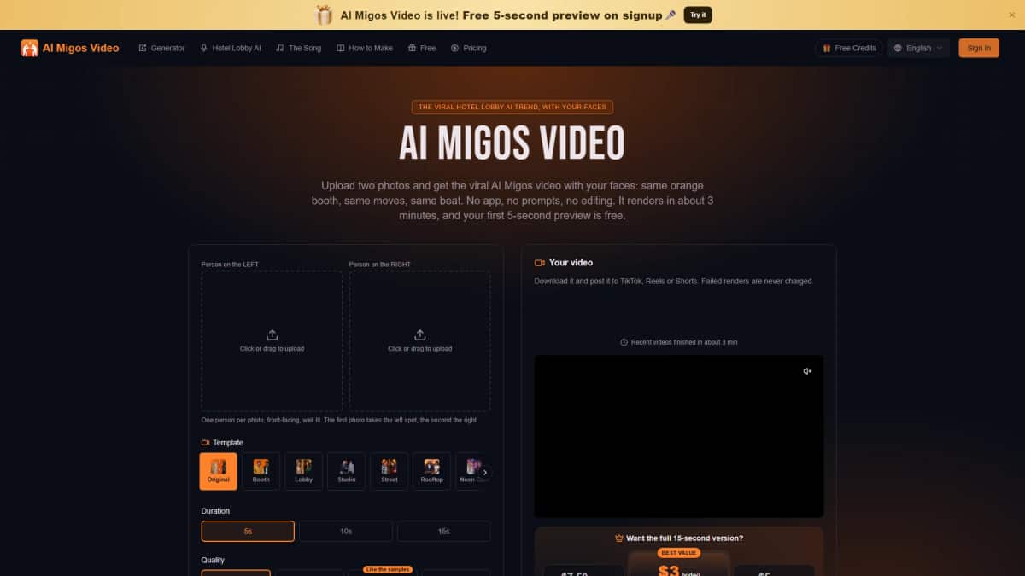Go to The Song page
The height and width of the screenshot is (576, 1025).
pyautogui.click(x=299, y=48)
